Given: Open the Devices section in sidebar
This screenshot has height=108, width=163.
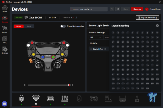Looking at the screenshot, I should 5,19.
